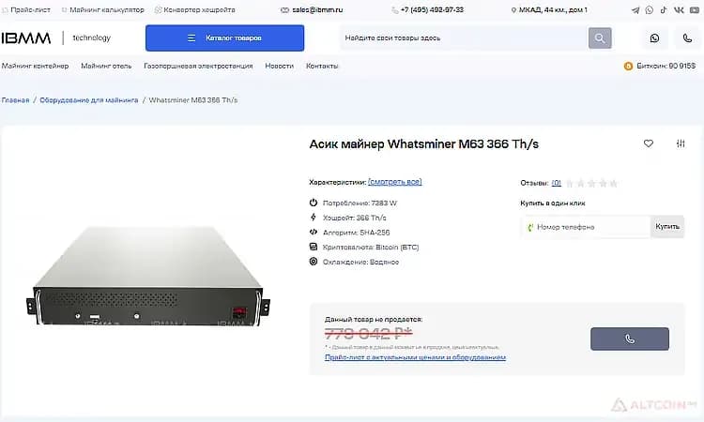Click the grey phone call button near price

pyautogui.click(x=630, y=339)
